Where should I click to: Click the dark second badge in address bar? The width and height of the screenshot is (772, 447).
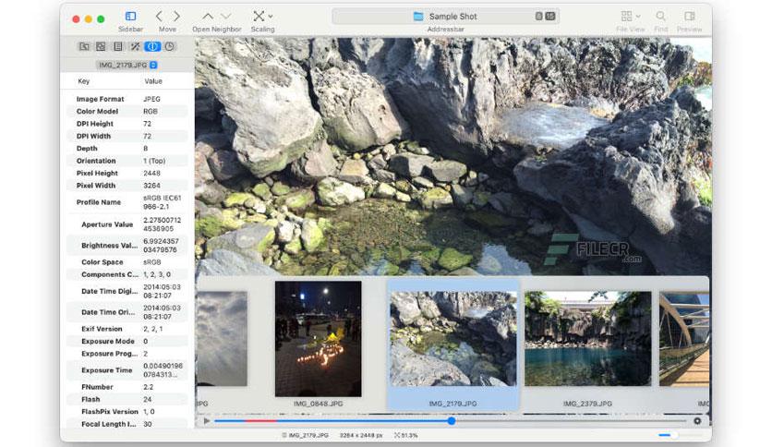[550, 17]
